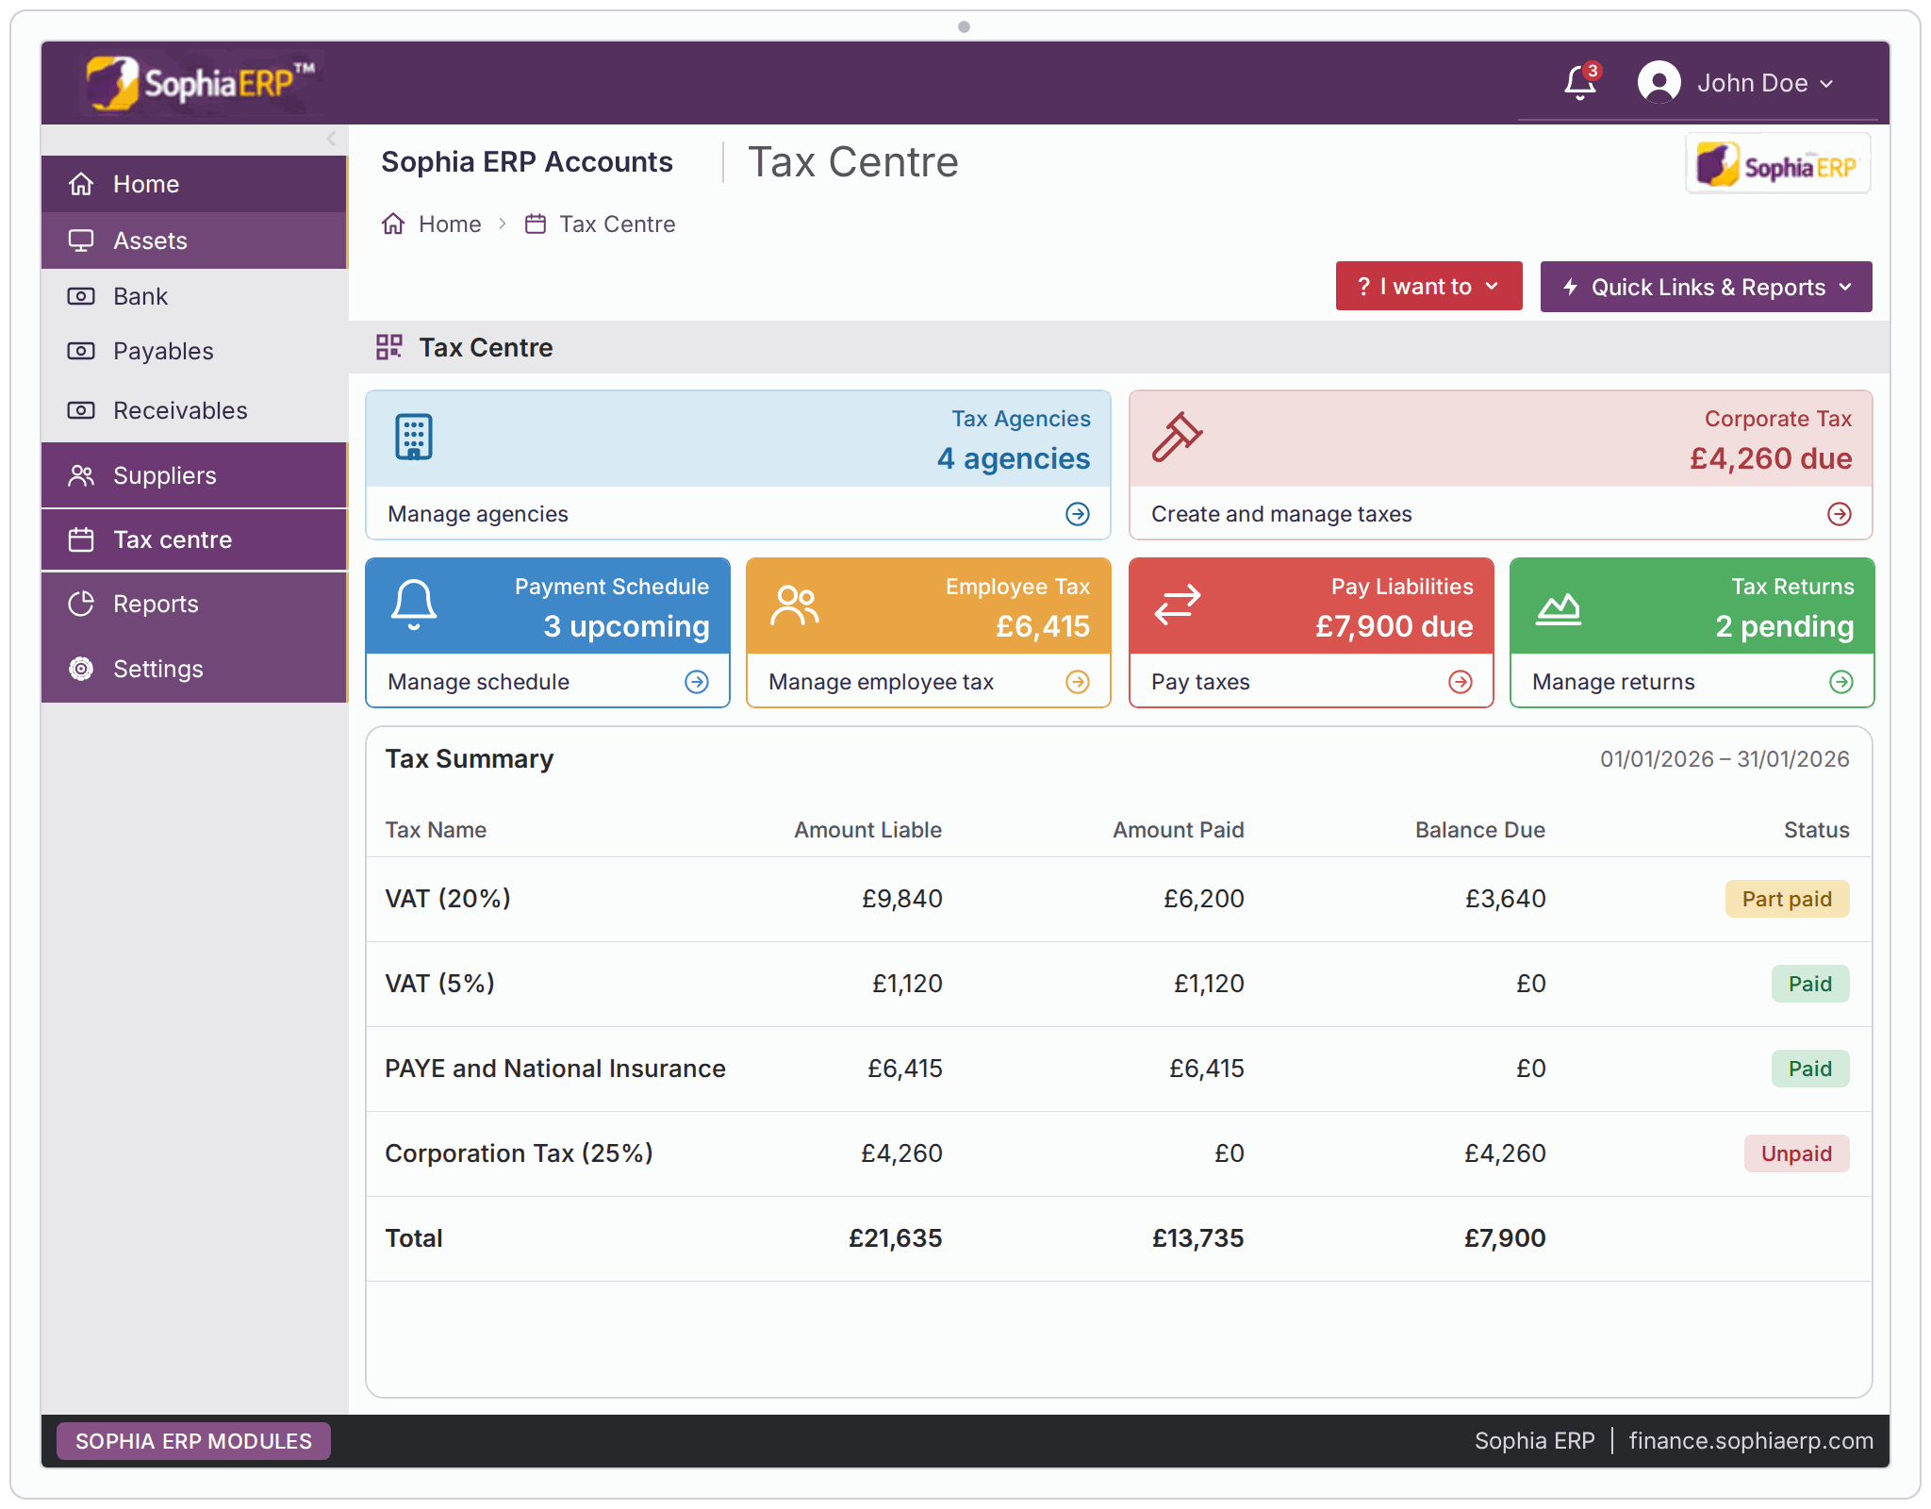Click the Employee Tax people icon
The height and width of the screenshot is (1509, 1931).
click(795, 605)
